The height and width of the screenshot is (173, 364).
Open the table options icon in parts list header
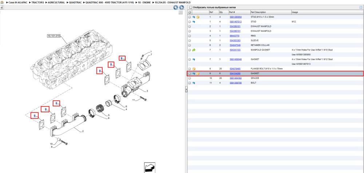361,7
